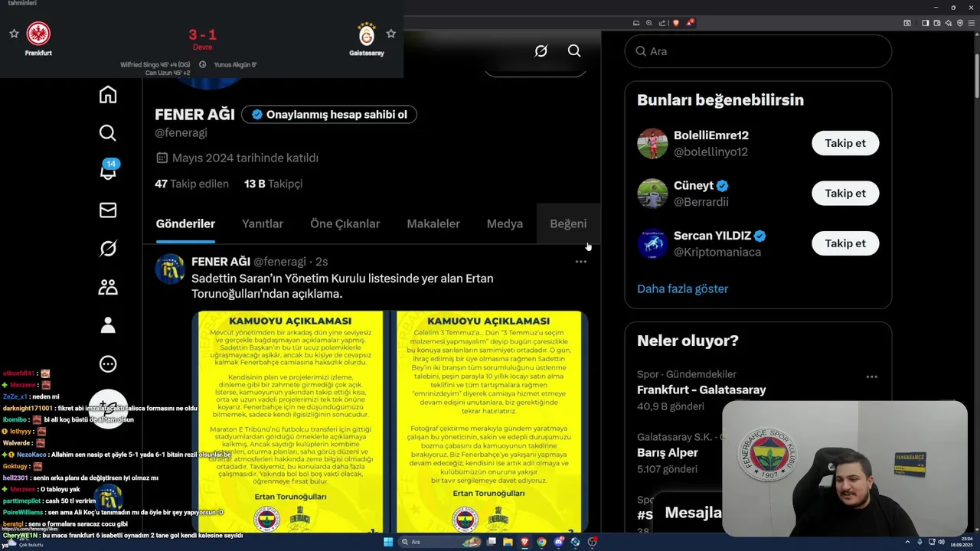Open Grok icon in the left sidebar
980x551 pixels.
click(108, 249)
